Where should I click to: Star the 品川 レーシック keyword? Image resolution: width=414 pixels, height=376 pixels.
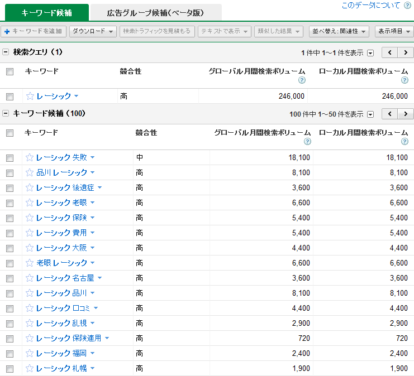pyautogui.click(x=30, y=173)
